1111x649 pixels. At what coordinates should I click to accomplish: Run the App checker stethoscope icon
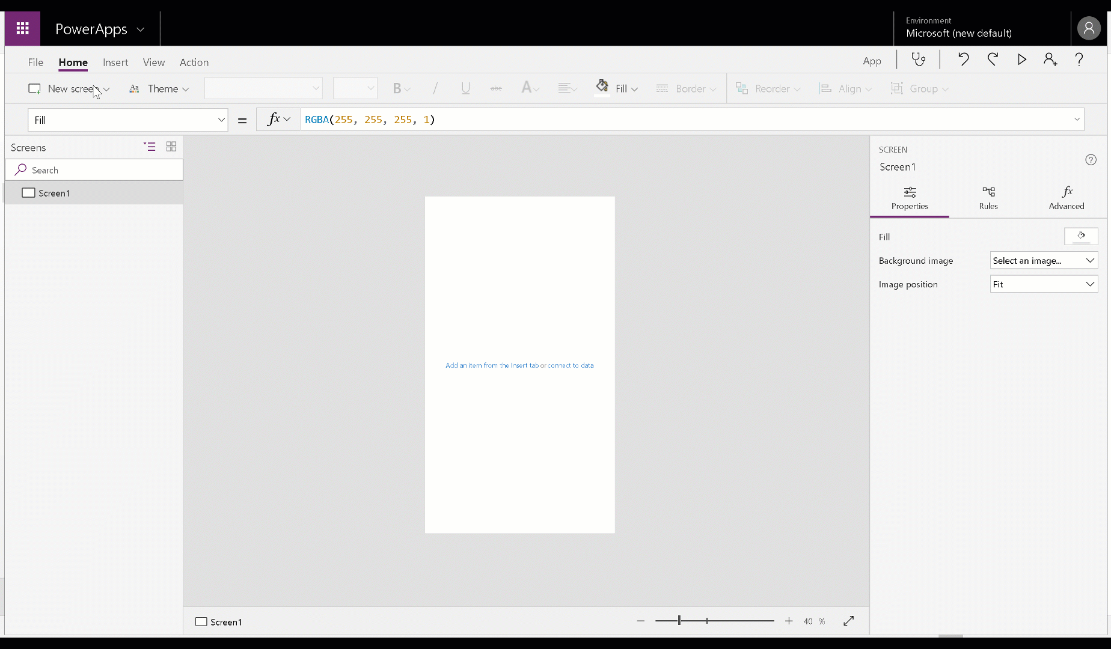click(x=918, y=59)
